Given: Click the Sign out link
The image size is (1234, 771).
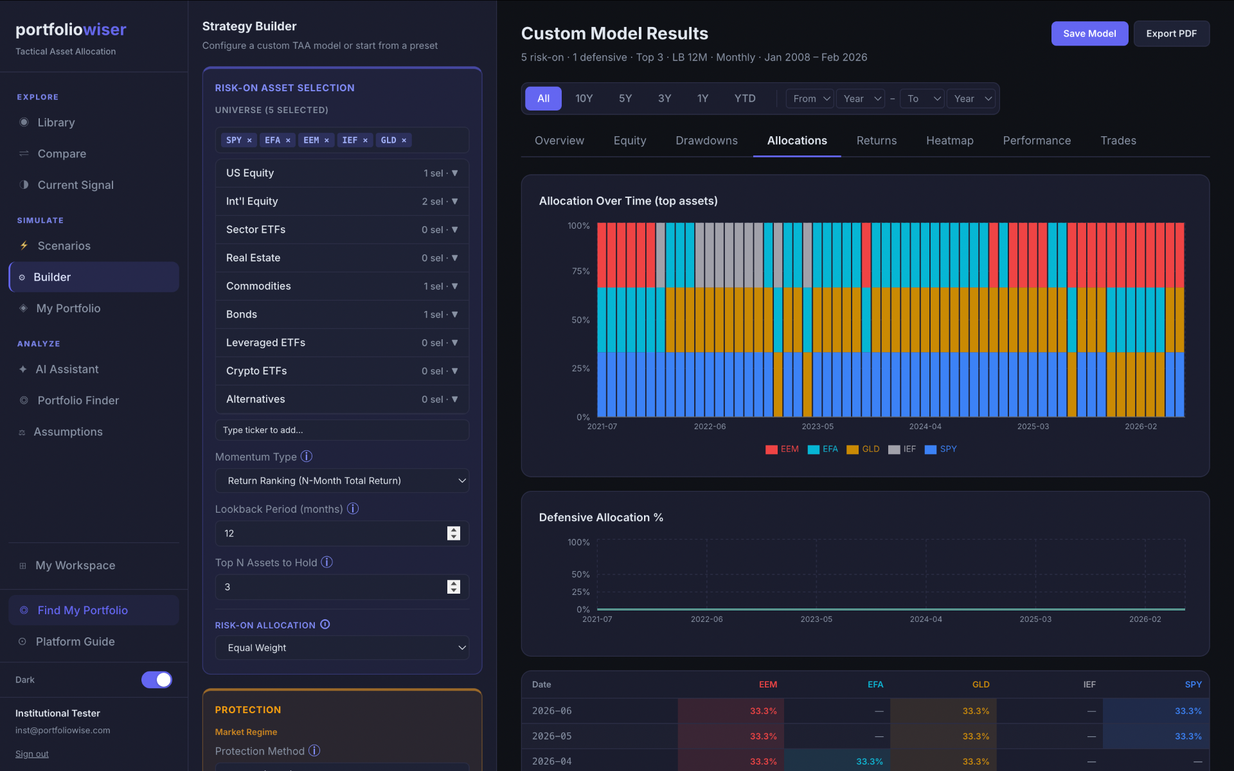Looking at the screenshot, I should point(32,754).
